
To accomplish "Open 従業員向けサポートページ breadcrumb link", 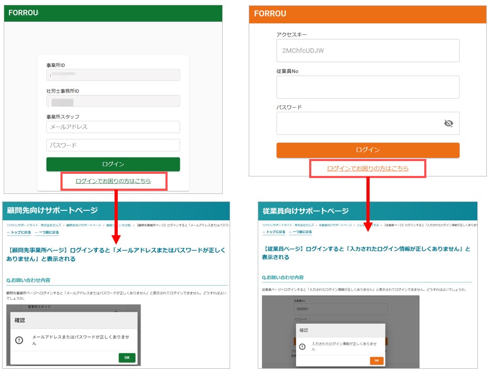I will click(335, 225).
